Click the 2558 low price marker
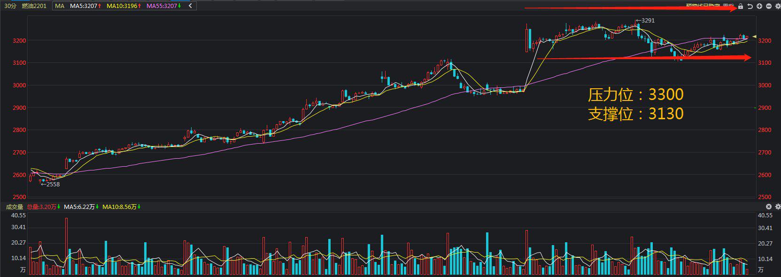Image resolution: width=781 pixels, height=277 pixels. point(51,185)
